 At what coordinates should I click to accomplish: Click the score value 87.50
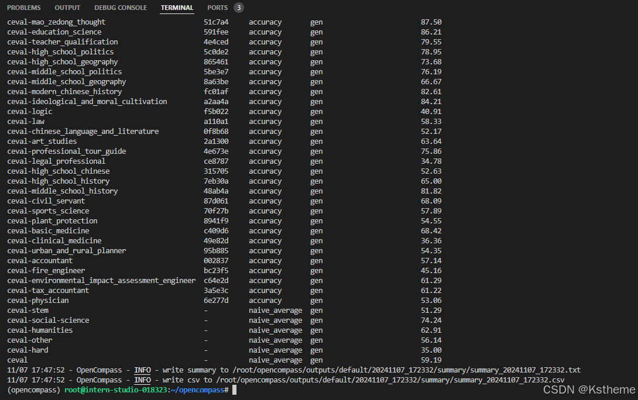click(431, 22)
